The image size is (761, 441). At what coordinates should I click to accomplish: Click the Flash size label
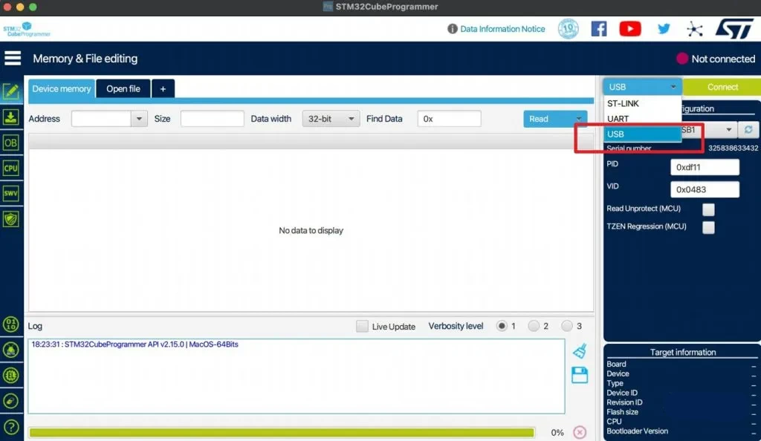tap(622, 412)
